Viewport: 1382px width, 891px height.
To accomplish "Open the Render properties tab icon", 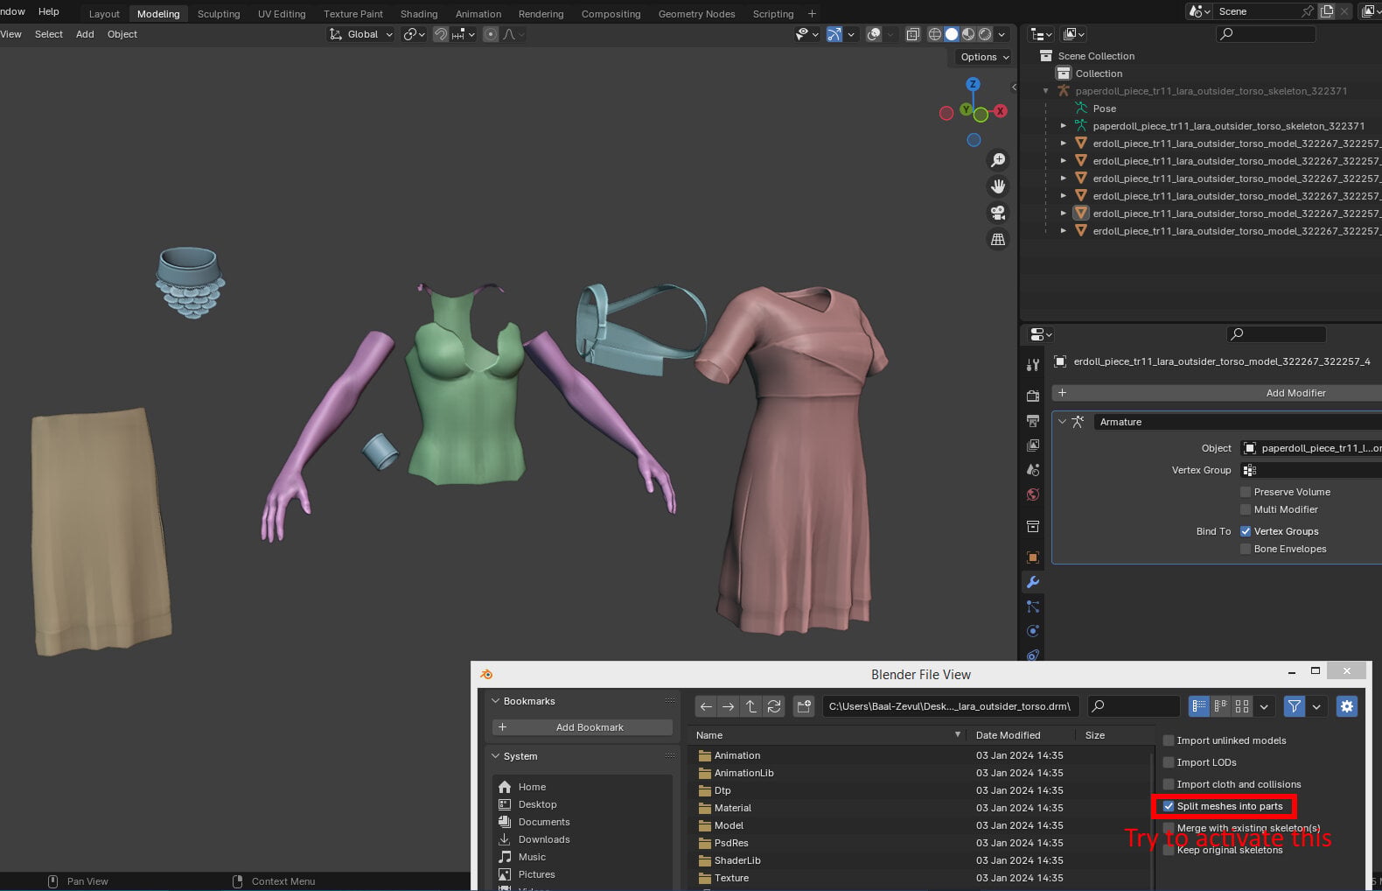I will point(1033,396).
